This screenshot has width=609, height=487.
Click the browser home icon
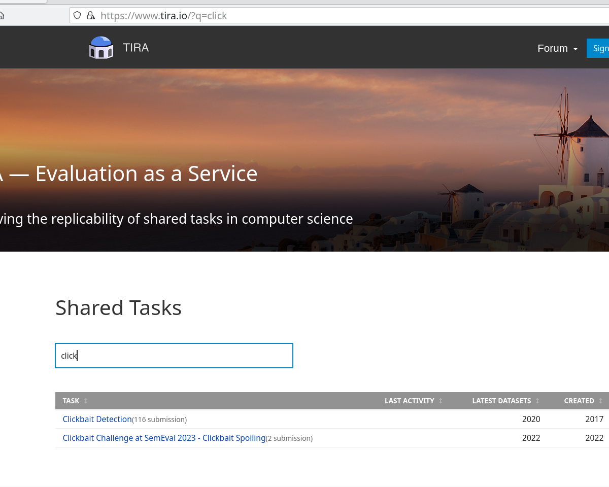point(2,15)
